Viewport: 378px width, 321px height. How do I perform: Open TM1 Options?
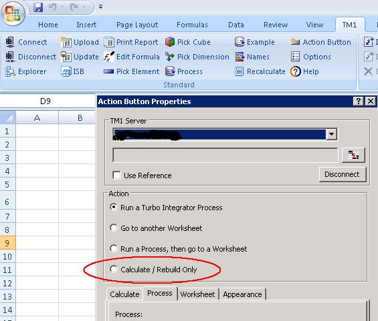click(310, 57)
